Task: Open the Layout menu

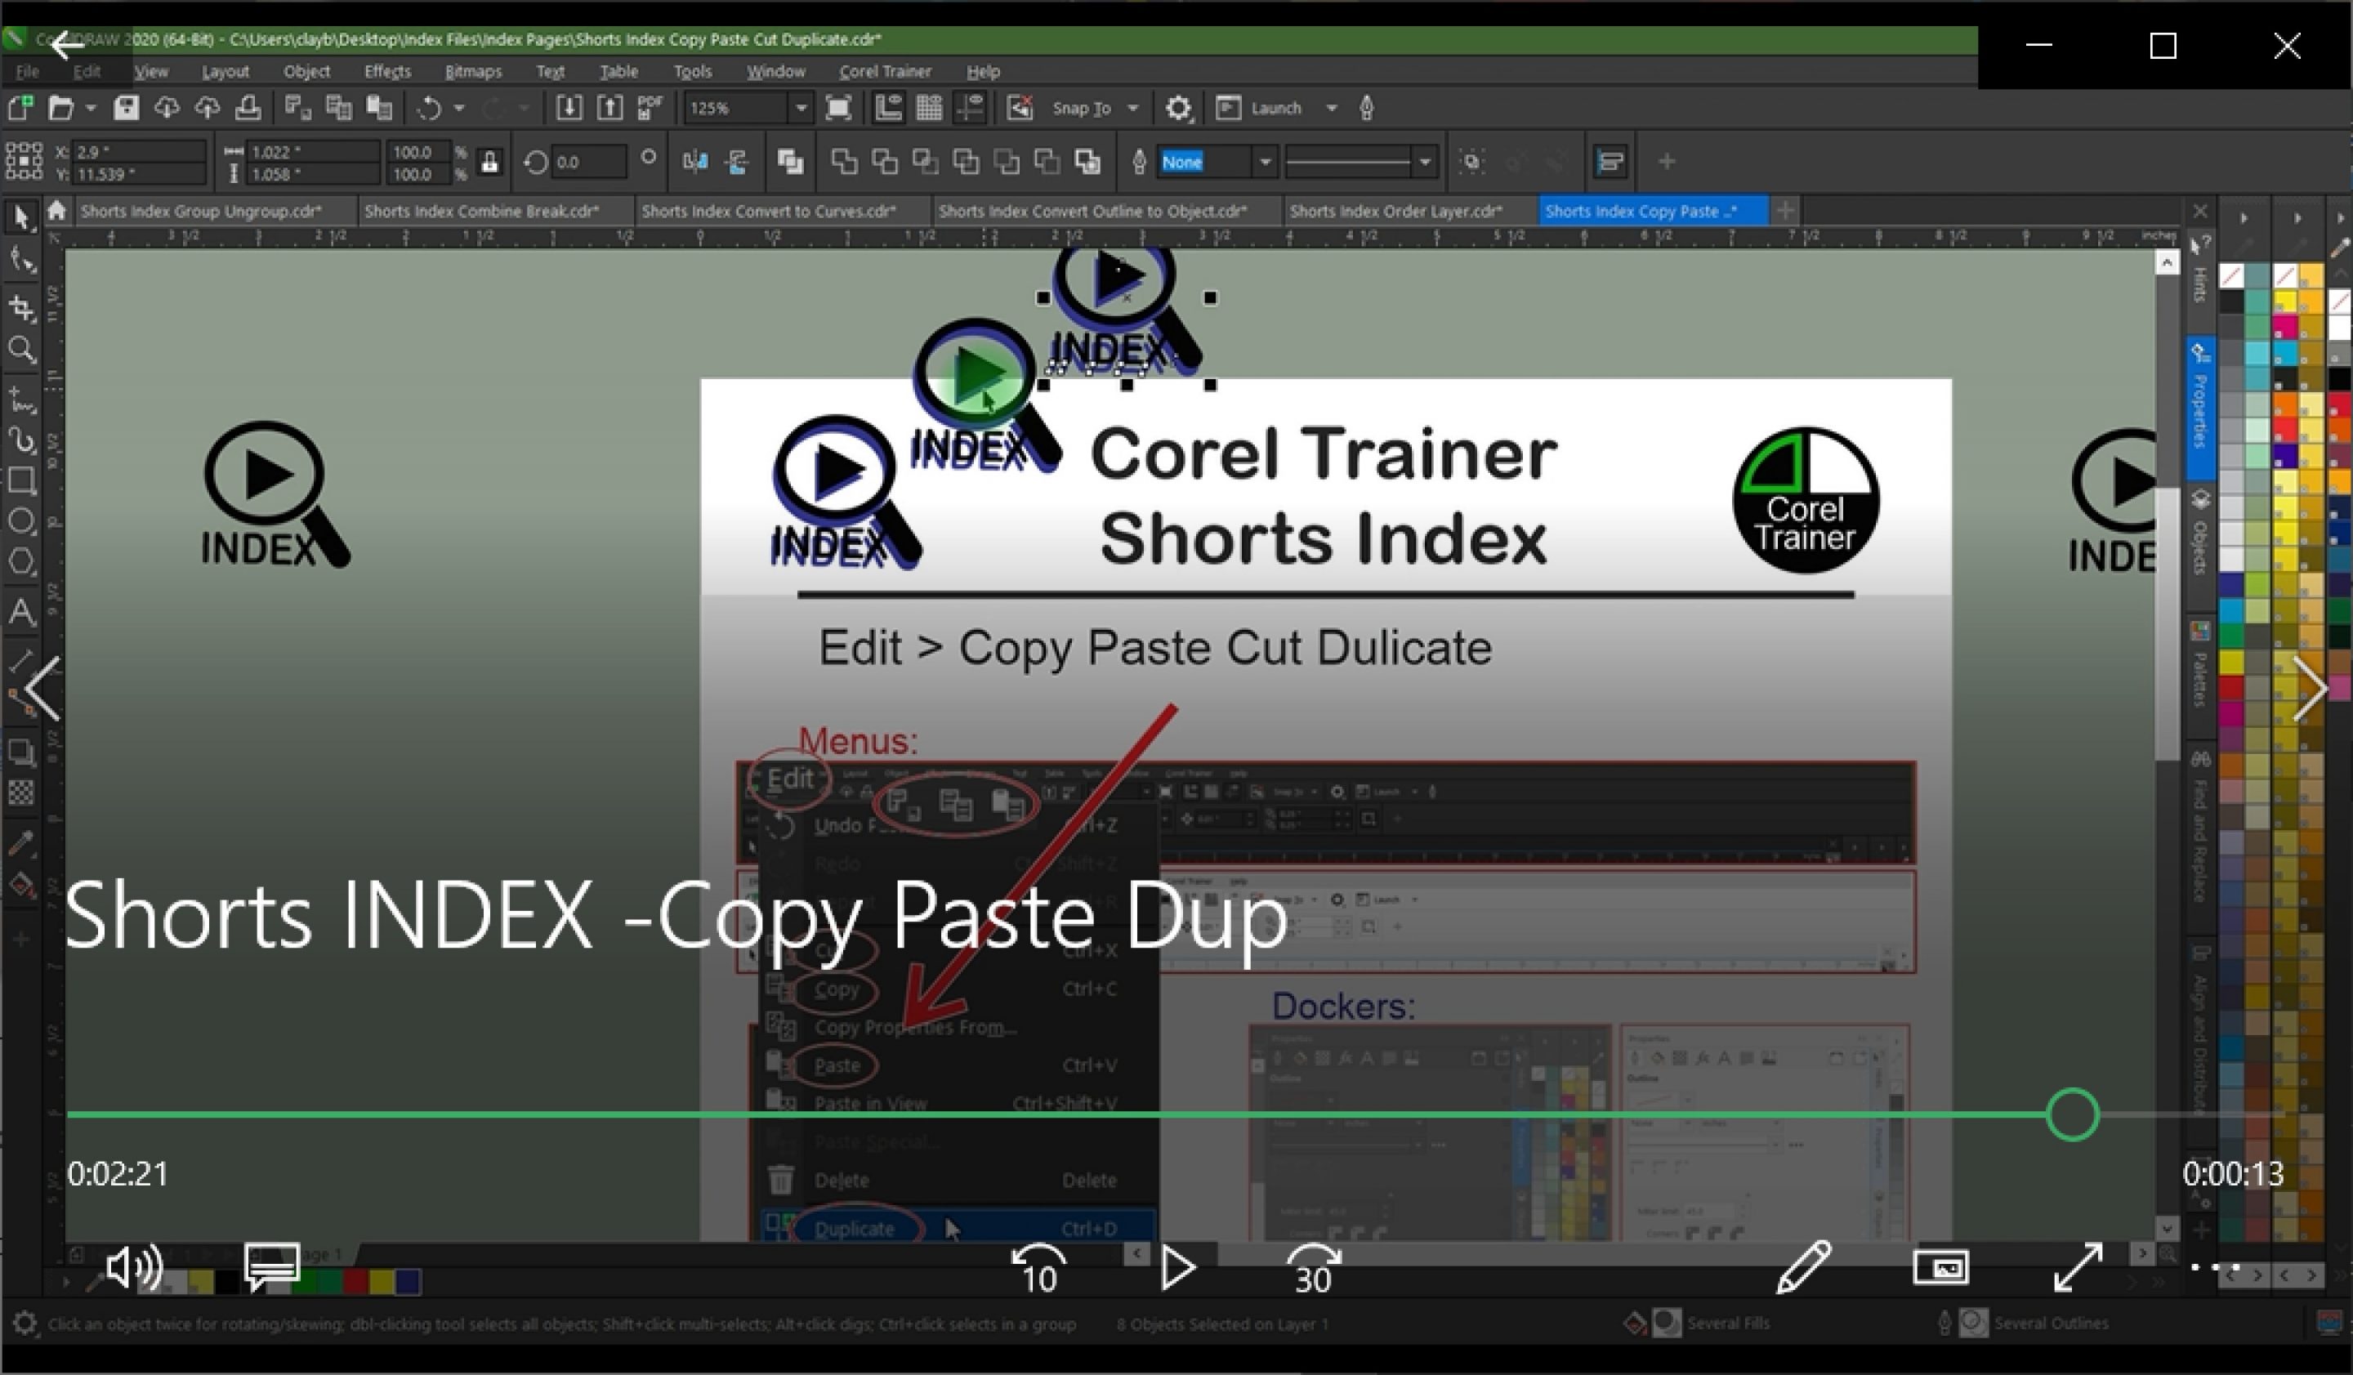Action: pos(225,71)
